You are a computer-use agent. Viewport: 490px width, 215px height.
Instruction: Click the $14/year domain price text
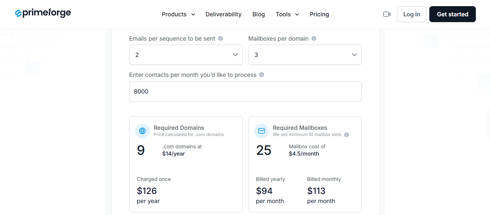(174, 154)
